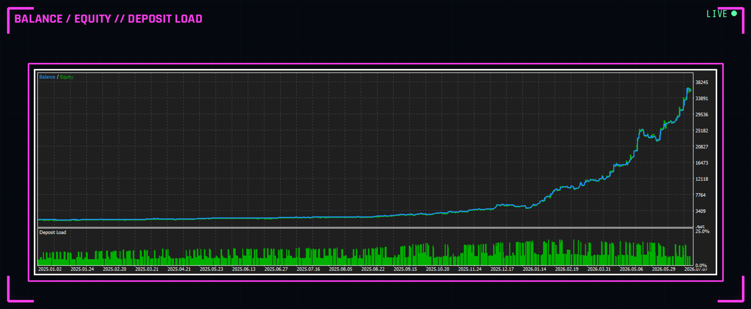Click the 2025.11.24 date label
This screenshot has width=751, height=309.
(x=470, y=269)
